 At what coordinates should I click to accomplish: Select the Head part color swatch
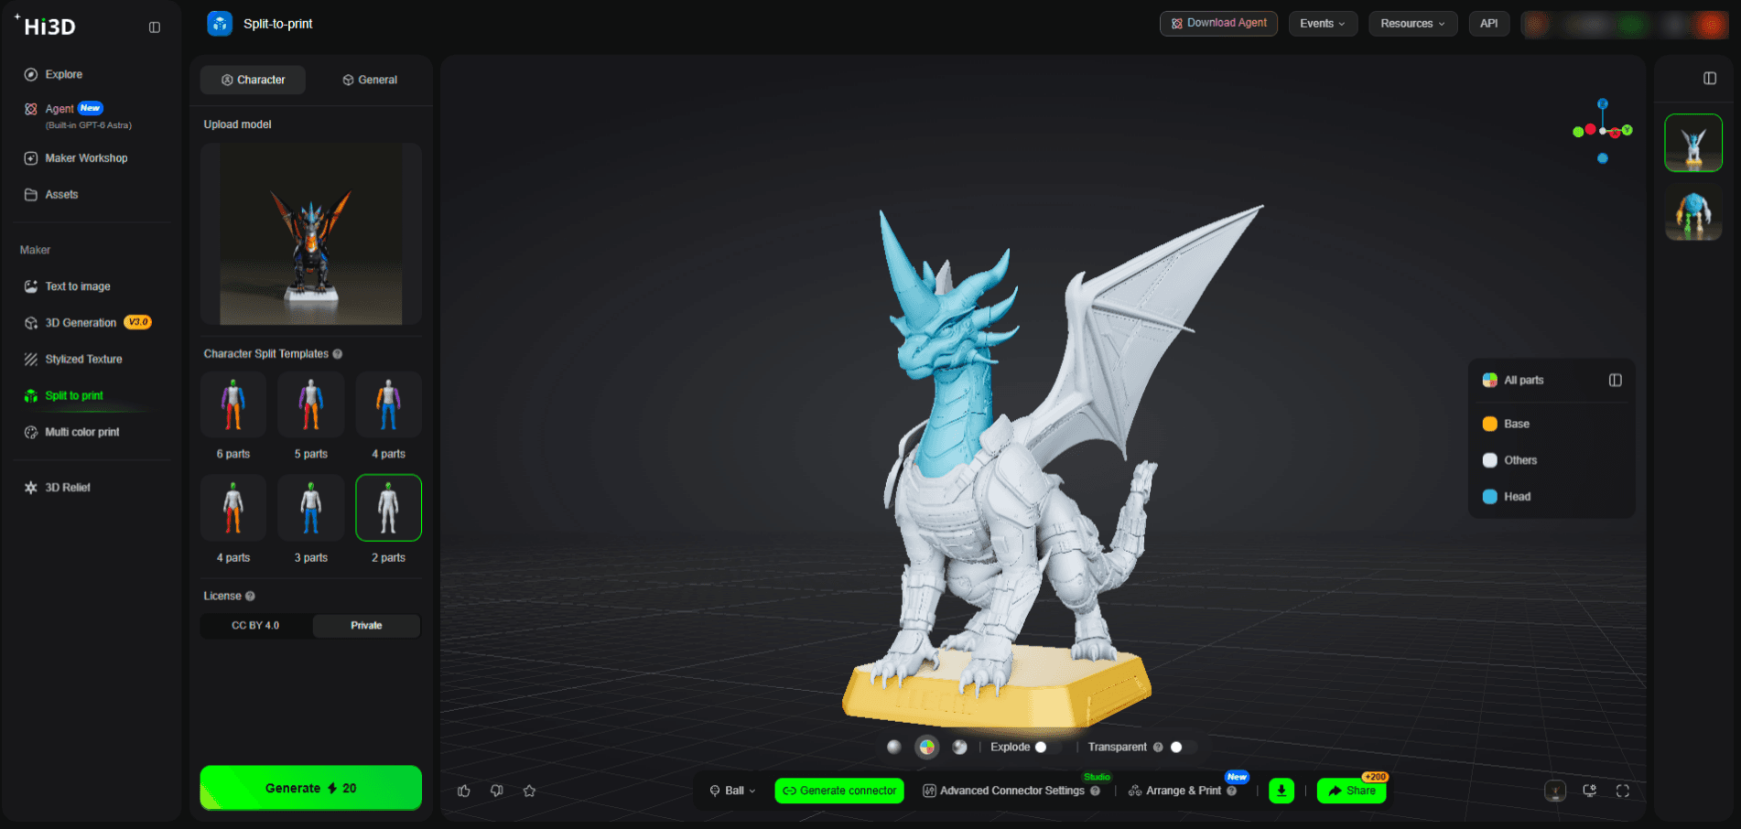click(1490, 497)
